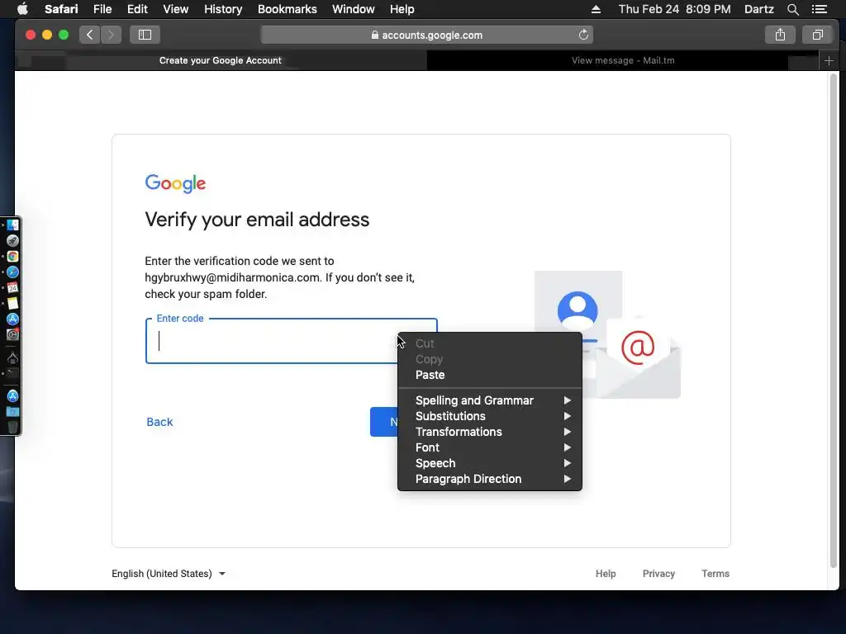This screenshot has height=634, width=846.
Task: Reload the page with the refresh icon
Action: click(583, 35)
